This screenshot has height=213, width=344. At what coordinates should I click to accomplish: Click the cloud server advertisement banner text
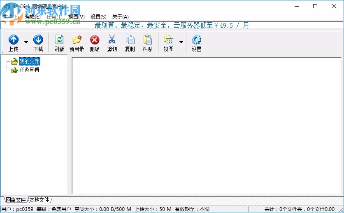pyautogui.click(x=172, y=25)
